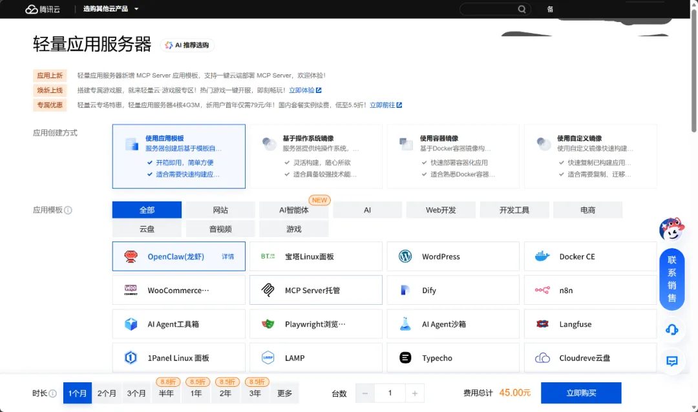Open 立即体验 link
Viewport: 698px width, 412px height.
pyautogui.click(x=305, y=90)
